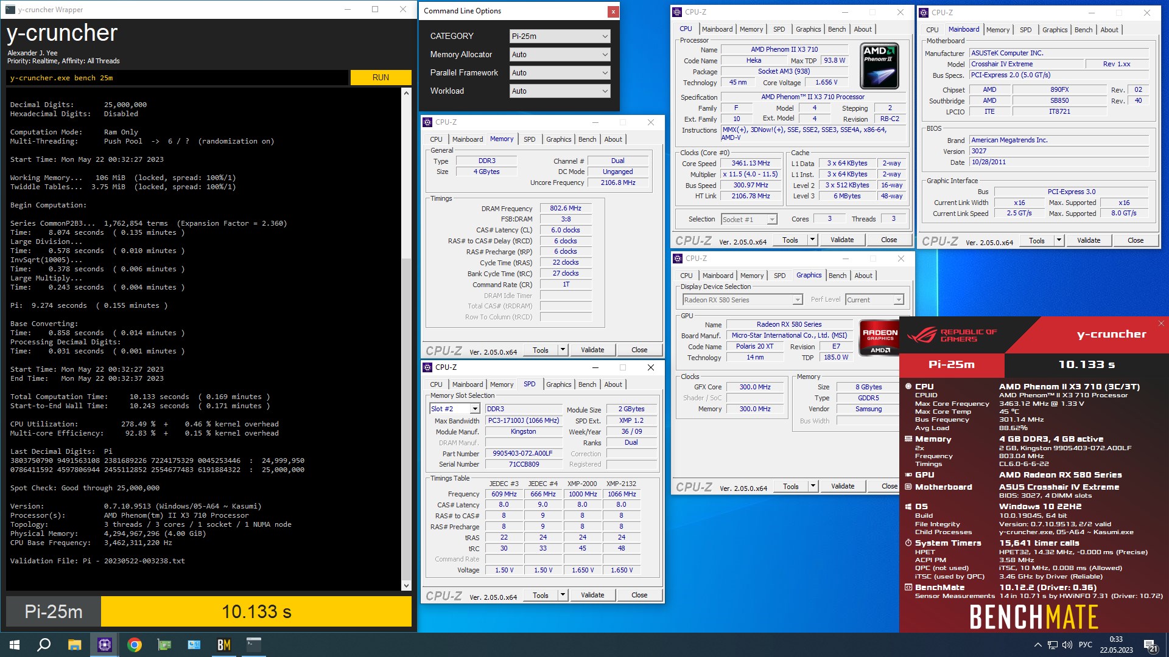Open CATEGORY dropdown showing Pi-25m
The image size is (1169, 657).
559,36
